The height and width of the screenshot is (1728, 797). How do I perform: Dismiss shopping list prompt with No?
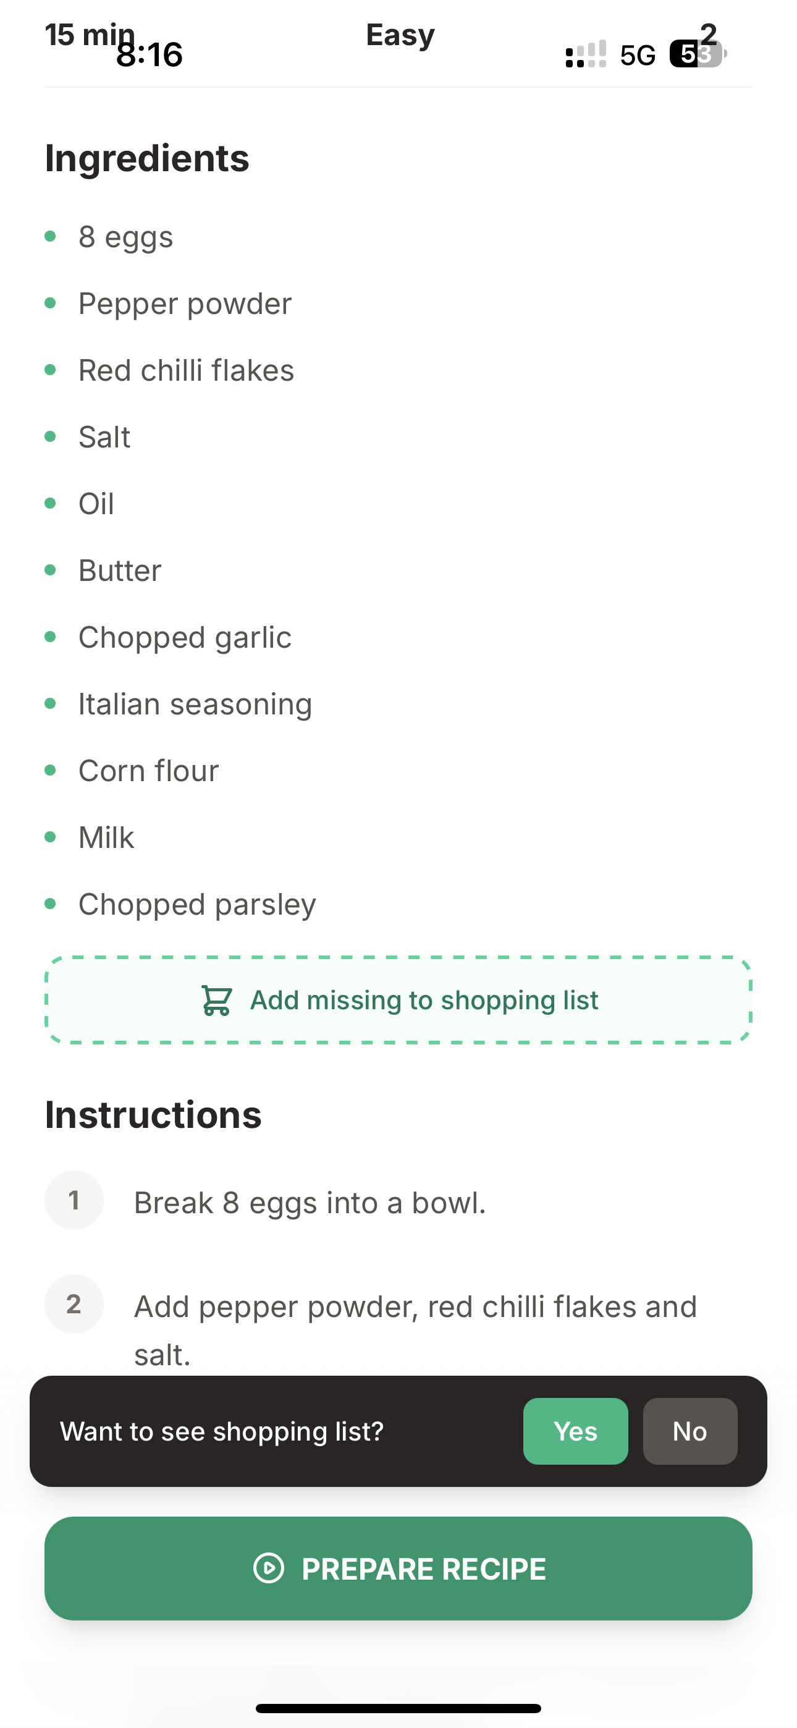point(689,1431)
